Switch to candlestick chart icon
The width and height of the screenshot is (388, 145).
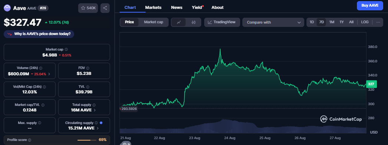pyautogui.click(x=193, y=22)
